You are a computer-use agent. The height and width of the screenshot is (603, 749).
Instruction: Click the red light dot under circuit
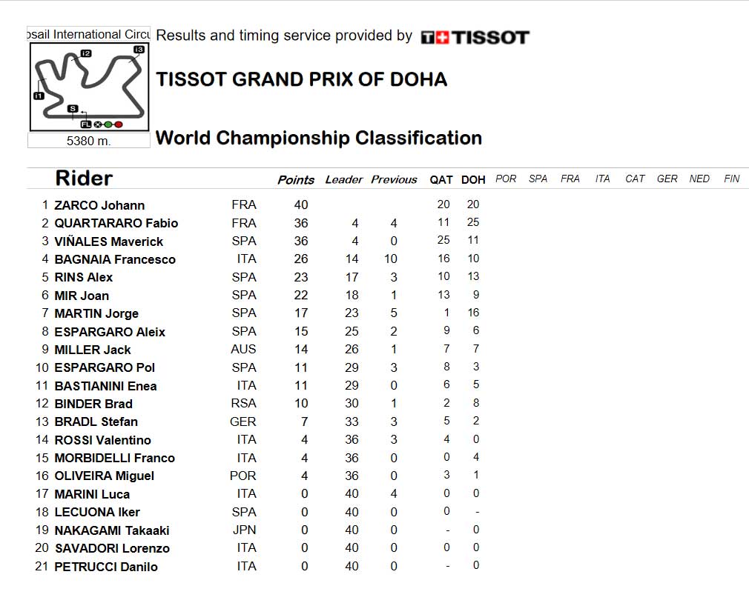coord(119,124)
